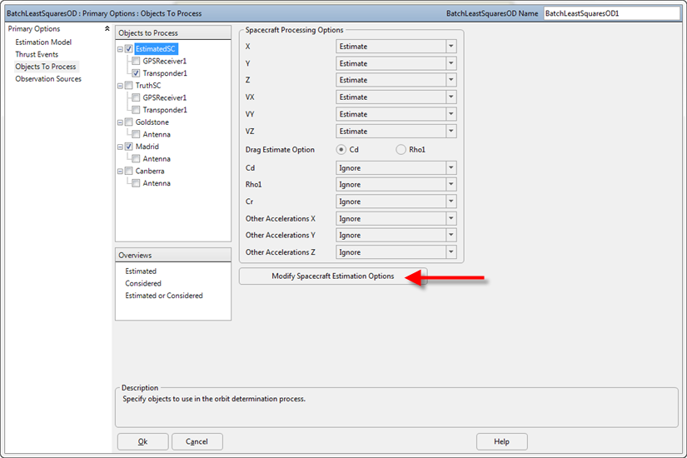Enable the Canberra checkbox

point(128,172)
